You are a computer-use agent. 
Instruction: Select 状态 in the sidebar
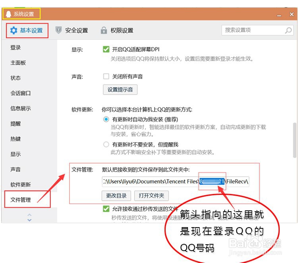click(15, 78)
